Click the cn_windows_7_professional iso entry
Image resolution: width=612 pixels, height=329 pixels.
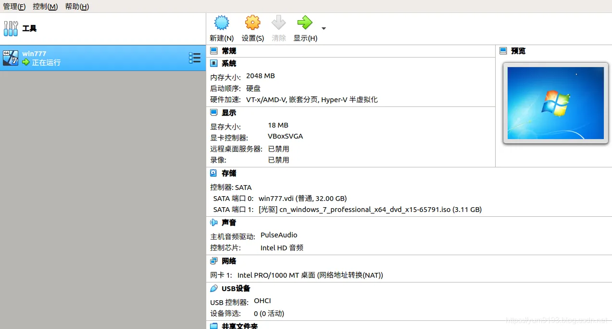point(370,210)
